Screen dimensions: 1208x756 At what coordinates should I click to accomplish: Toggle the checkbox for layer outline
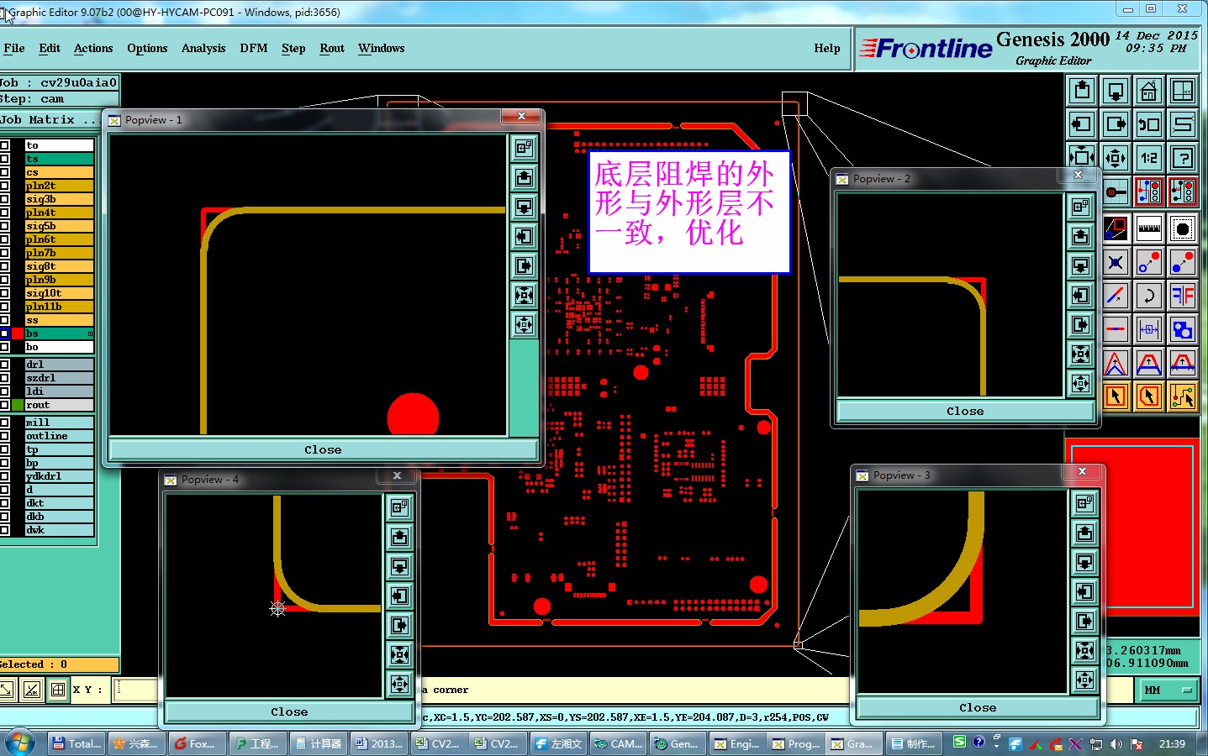pos(4,436)
